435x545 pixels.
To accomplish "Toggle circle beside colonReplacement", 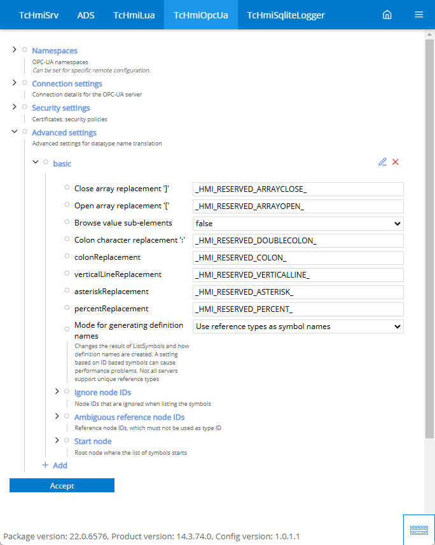I will [x=67, y=256].
